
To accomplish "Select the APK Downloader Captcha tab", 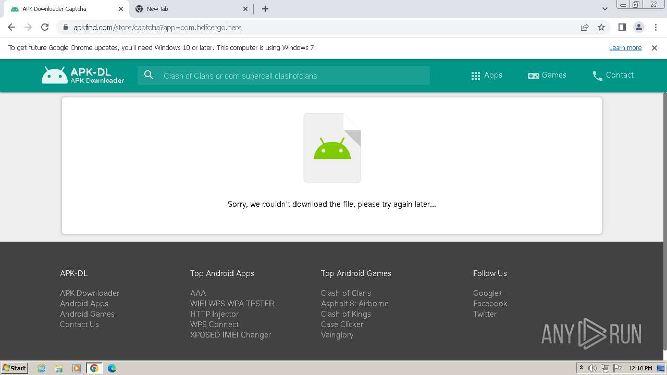I will coord(66,9).
